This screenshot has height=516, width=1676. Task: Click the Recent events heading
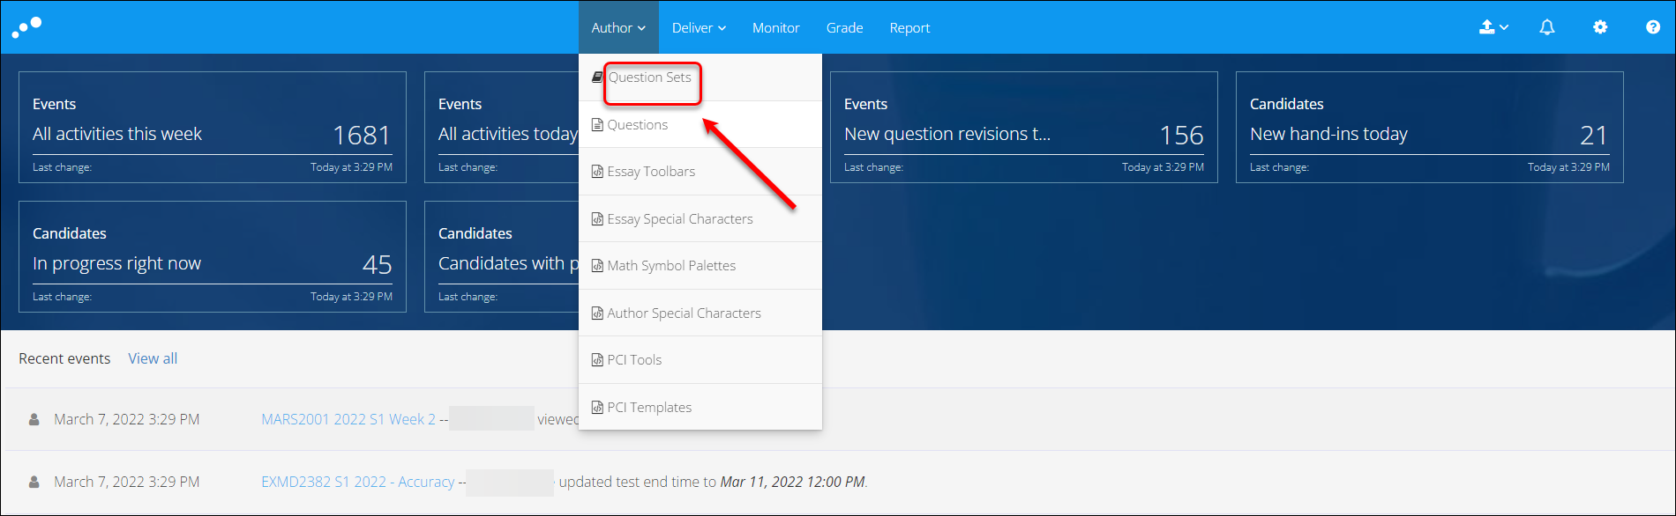coord(64,358)
